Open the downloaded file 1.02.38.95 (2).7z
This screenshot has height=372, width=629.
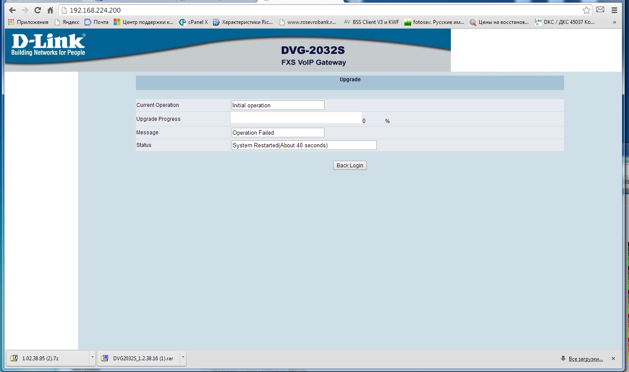tap(48, 359)
